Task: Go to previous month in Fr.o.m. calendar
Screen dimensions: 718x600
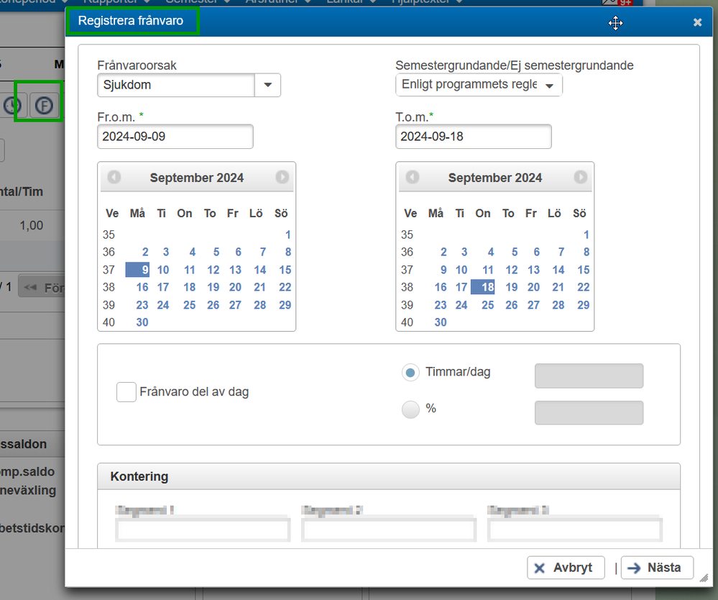Action: coord(114,177)
